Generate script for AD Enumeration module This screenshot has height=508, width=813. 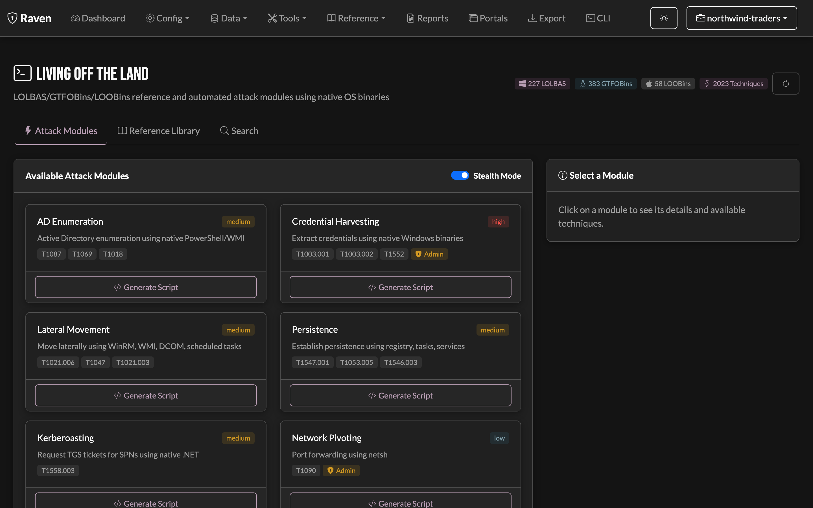pos(146,287)
